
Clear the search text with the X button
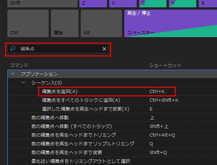tap(104, 49)
